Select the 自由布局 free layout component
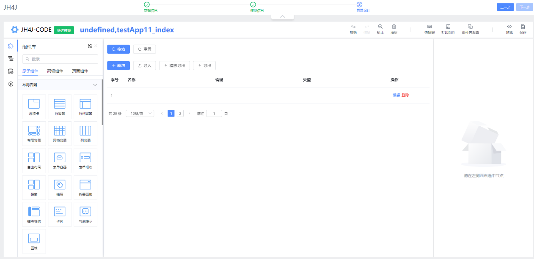534x259 pixels. tap(34, 161)
